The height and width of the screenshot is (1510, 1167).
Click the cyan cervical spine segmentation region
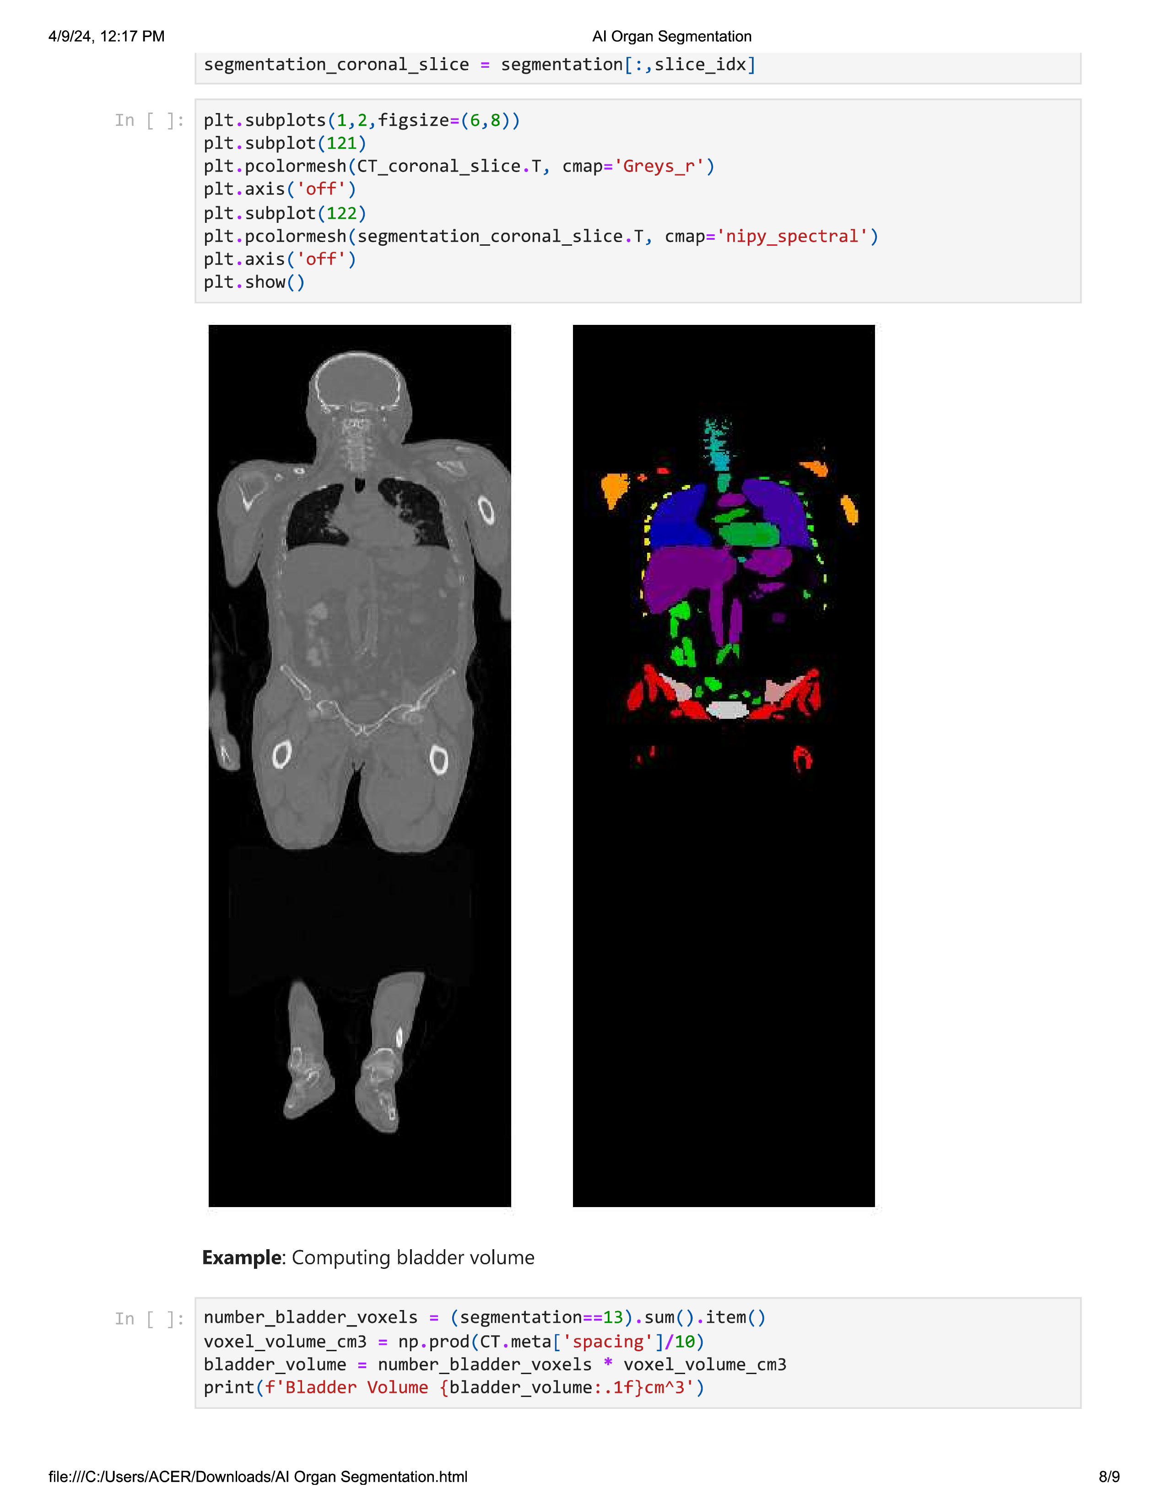coord(719,446)
